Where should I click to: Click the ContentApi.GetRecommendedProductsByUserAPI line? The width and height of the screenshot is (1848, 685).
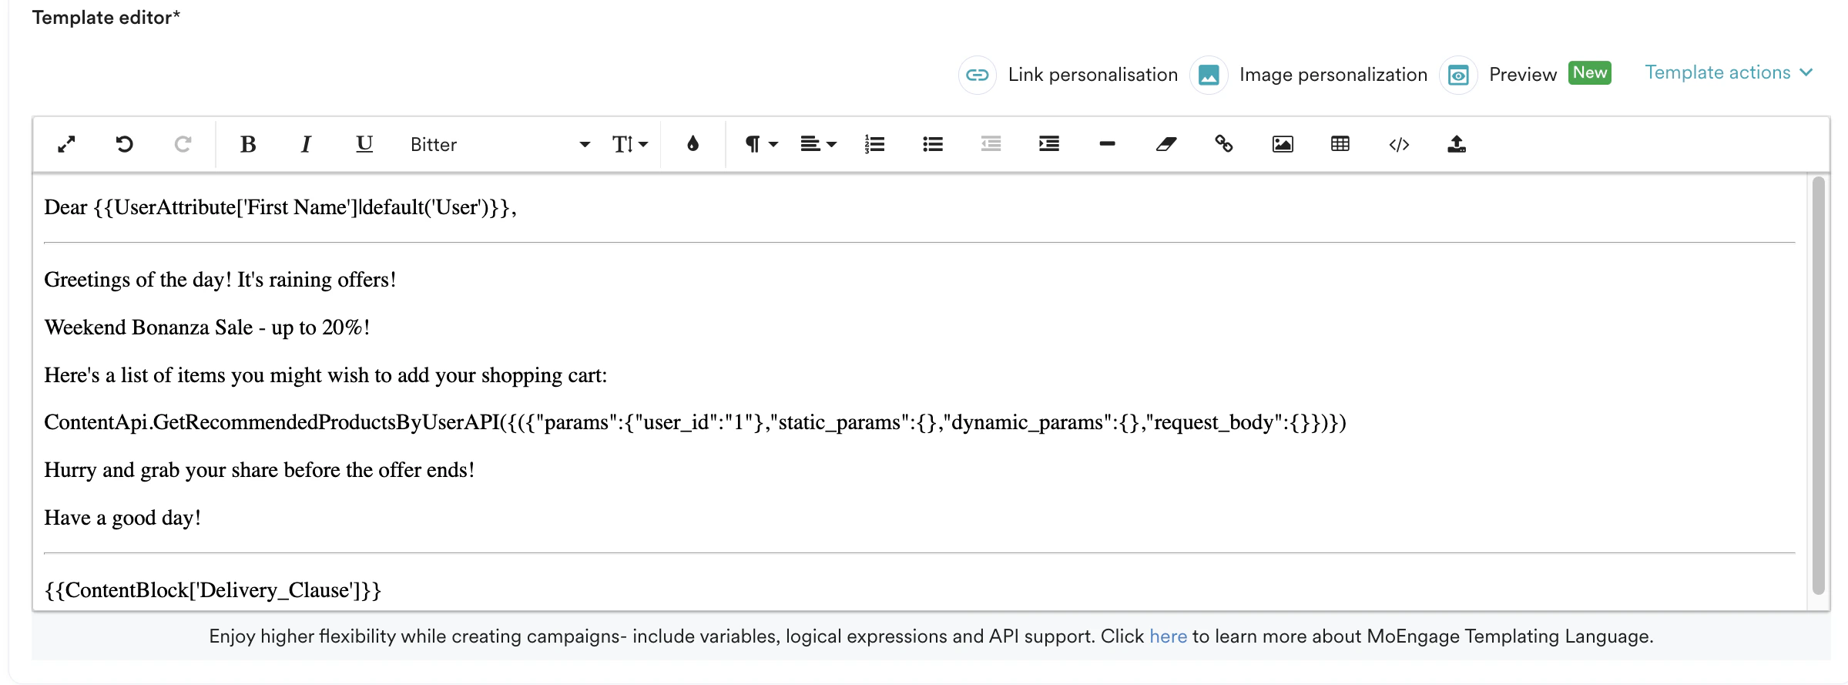point(696,422)
